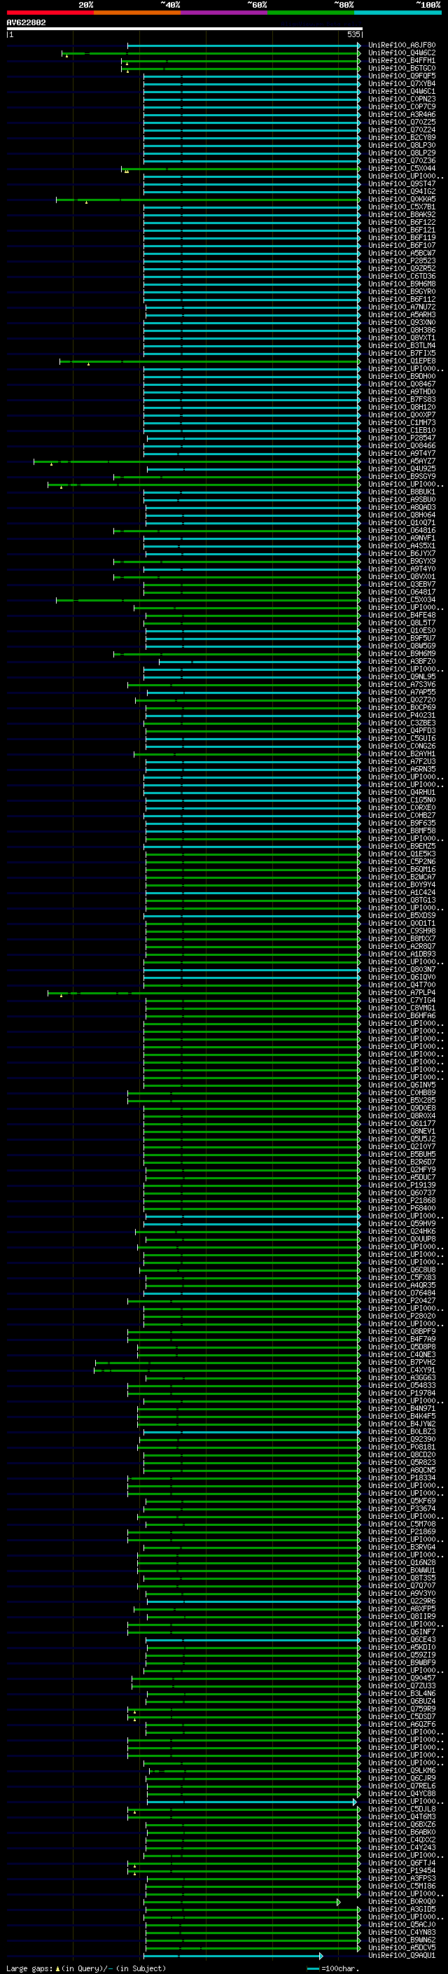Open UniRef100_P40231 entry
The width and height of the screenshot is (448, 1974).
402,715
